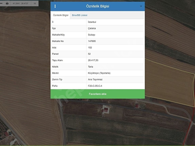
Task: Click the red-roofed house below the dialog
Action: pos(106,110)
